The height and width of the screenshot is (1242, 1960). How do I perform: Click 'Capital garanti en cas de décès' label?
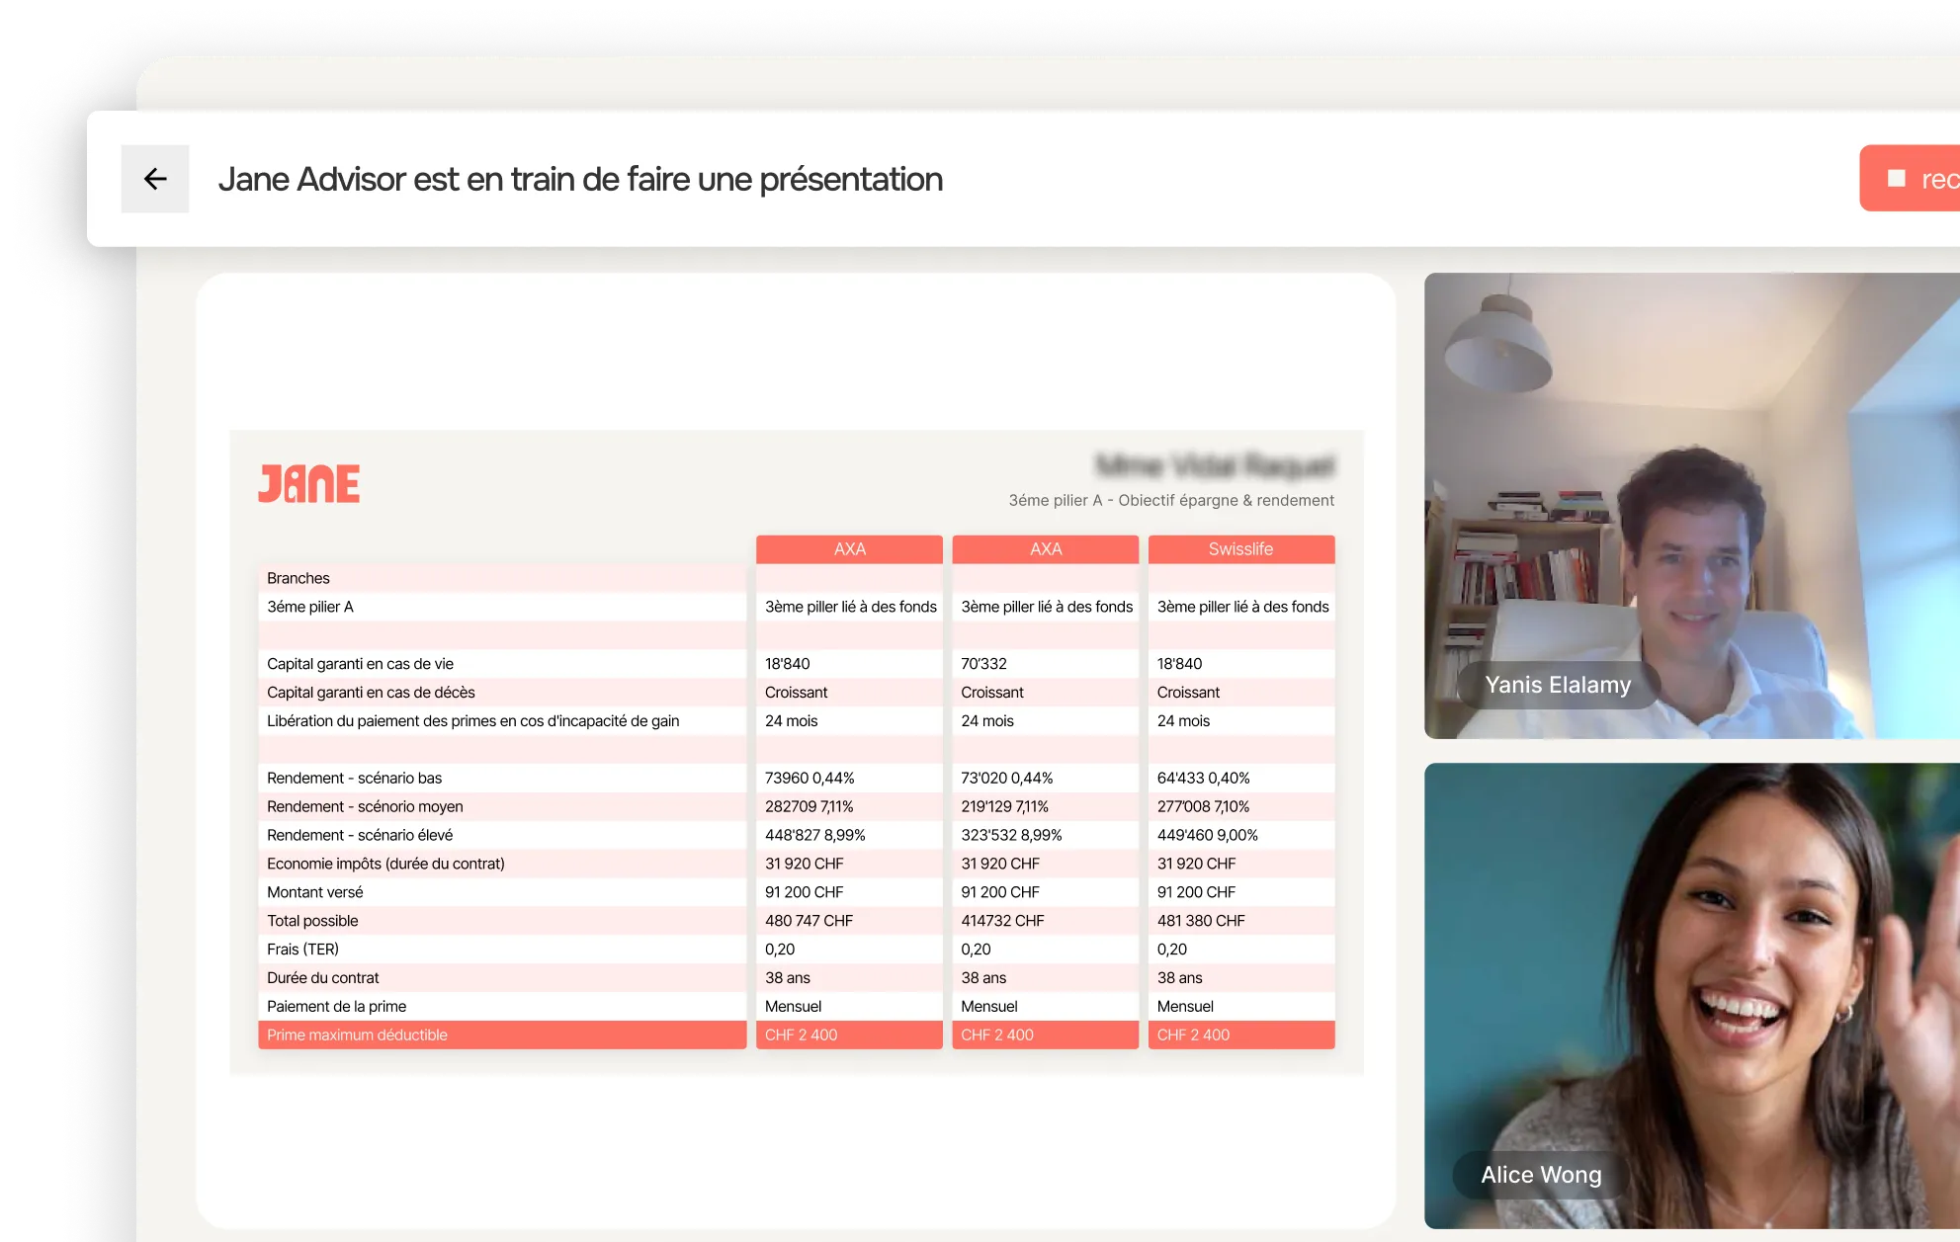[371, 693]
